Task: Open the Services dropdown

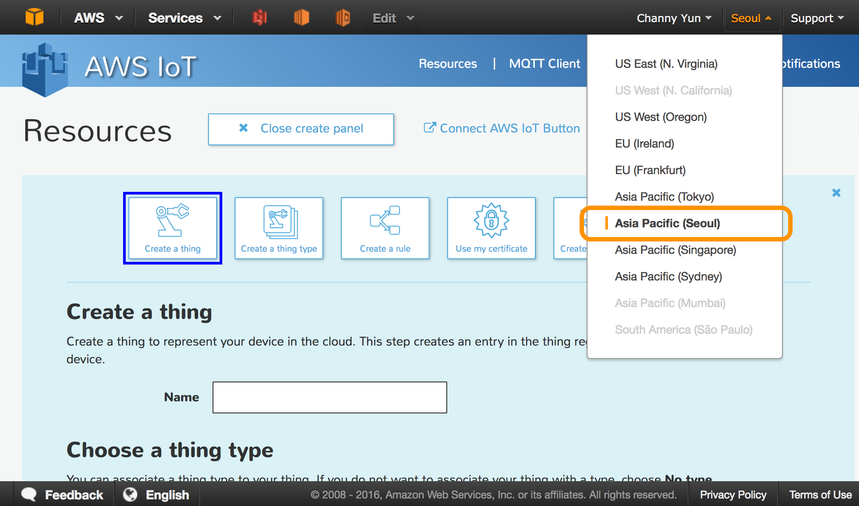Action: [x=184, y=18]
